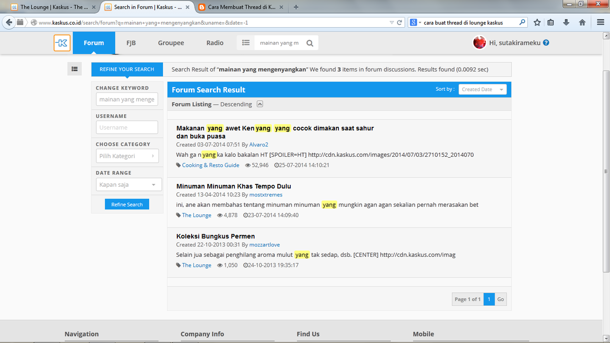610x343 pixels.
Task: Open Cooking & Resto Guide category link
Action: point(211,165)
